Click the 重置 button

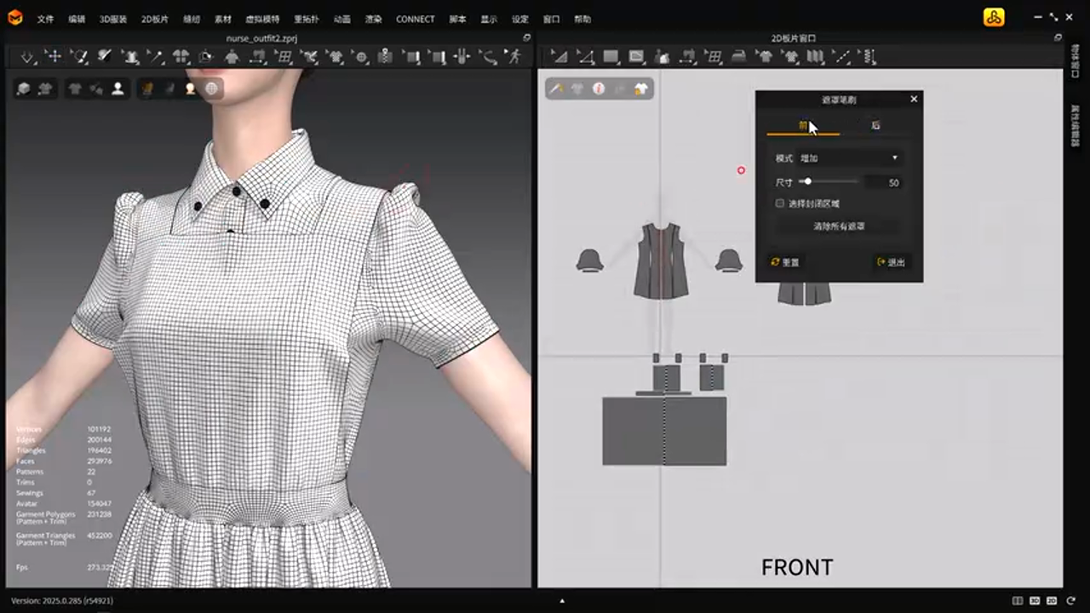(x=785, y=262)
